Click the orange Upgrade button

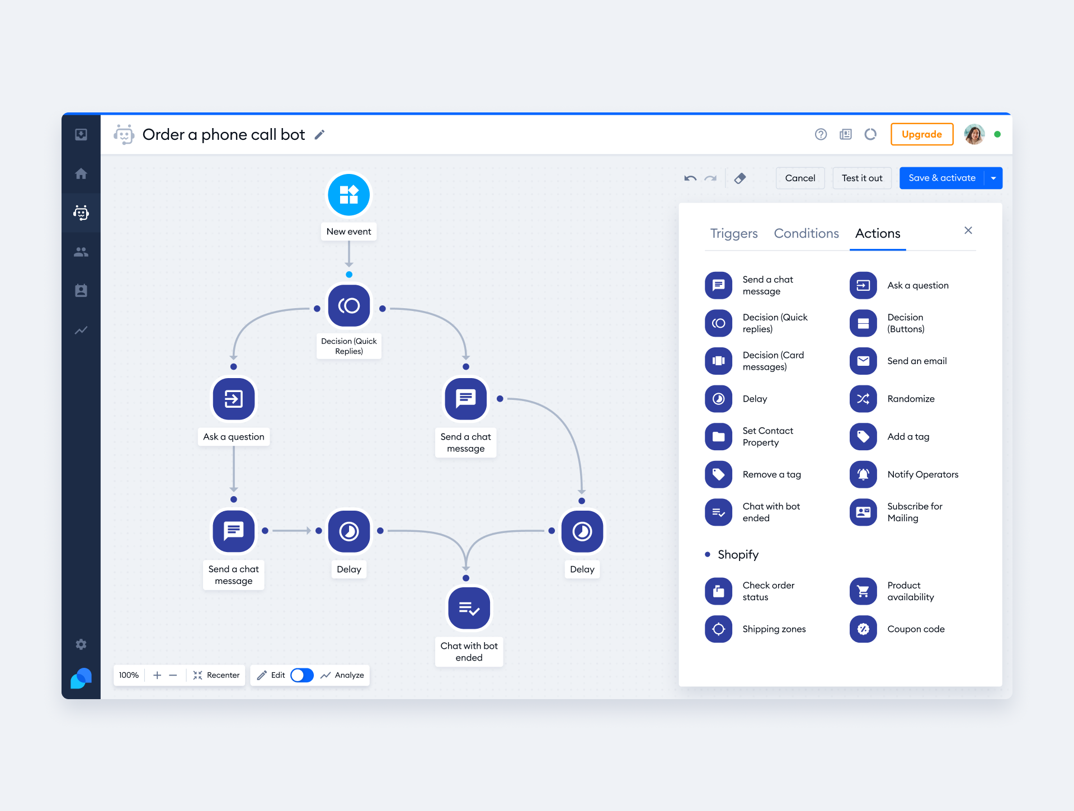click(x=921, y=134)
